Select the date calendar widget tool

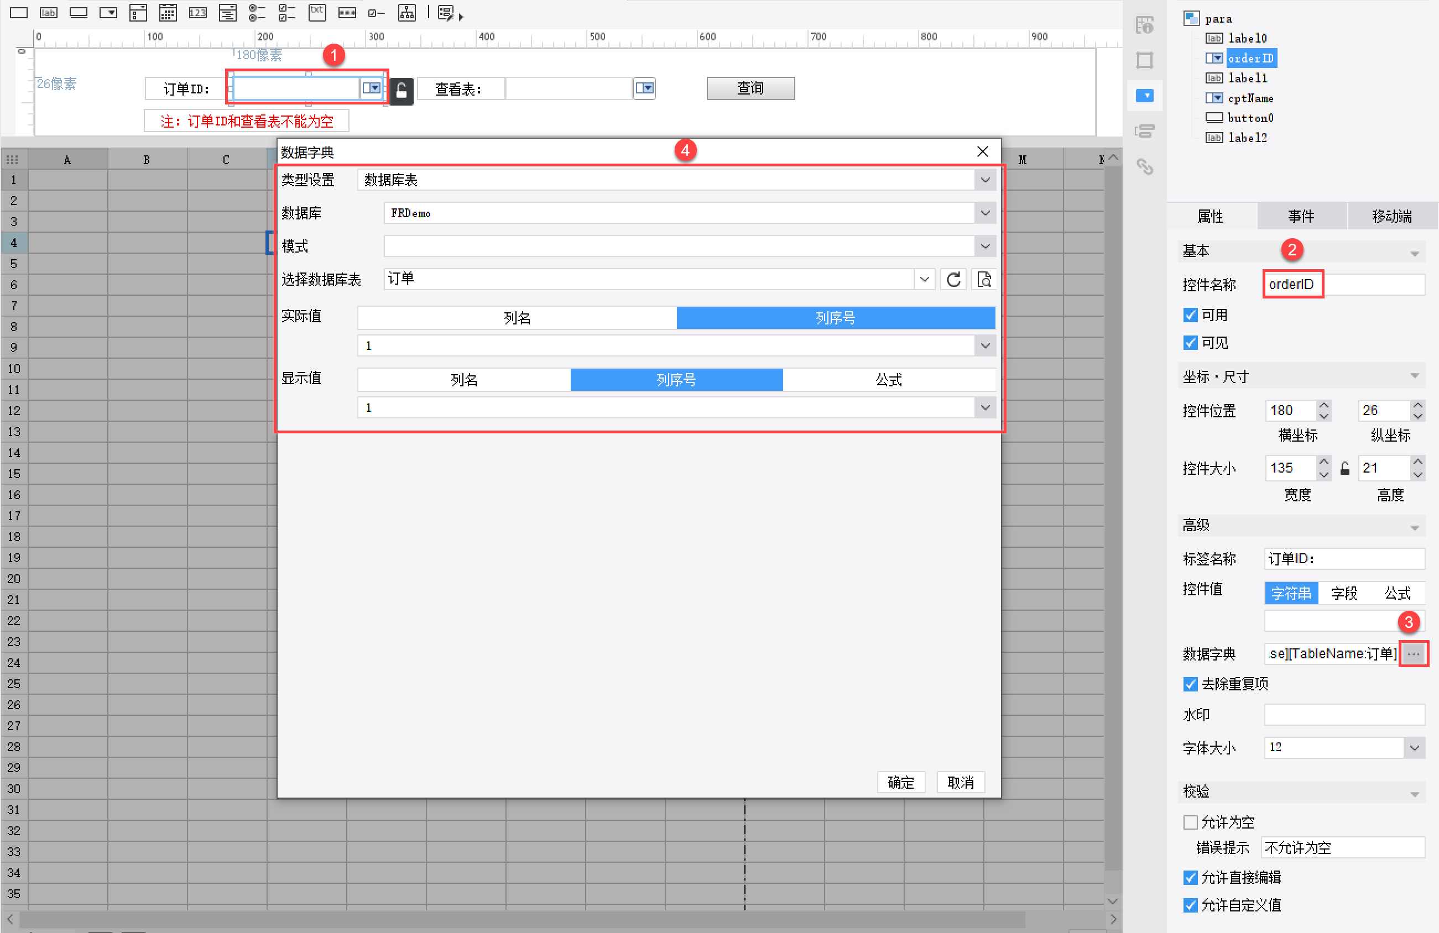pyautogui.click(x=168, y=13)
